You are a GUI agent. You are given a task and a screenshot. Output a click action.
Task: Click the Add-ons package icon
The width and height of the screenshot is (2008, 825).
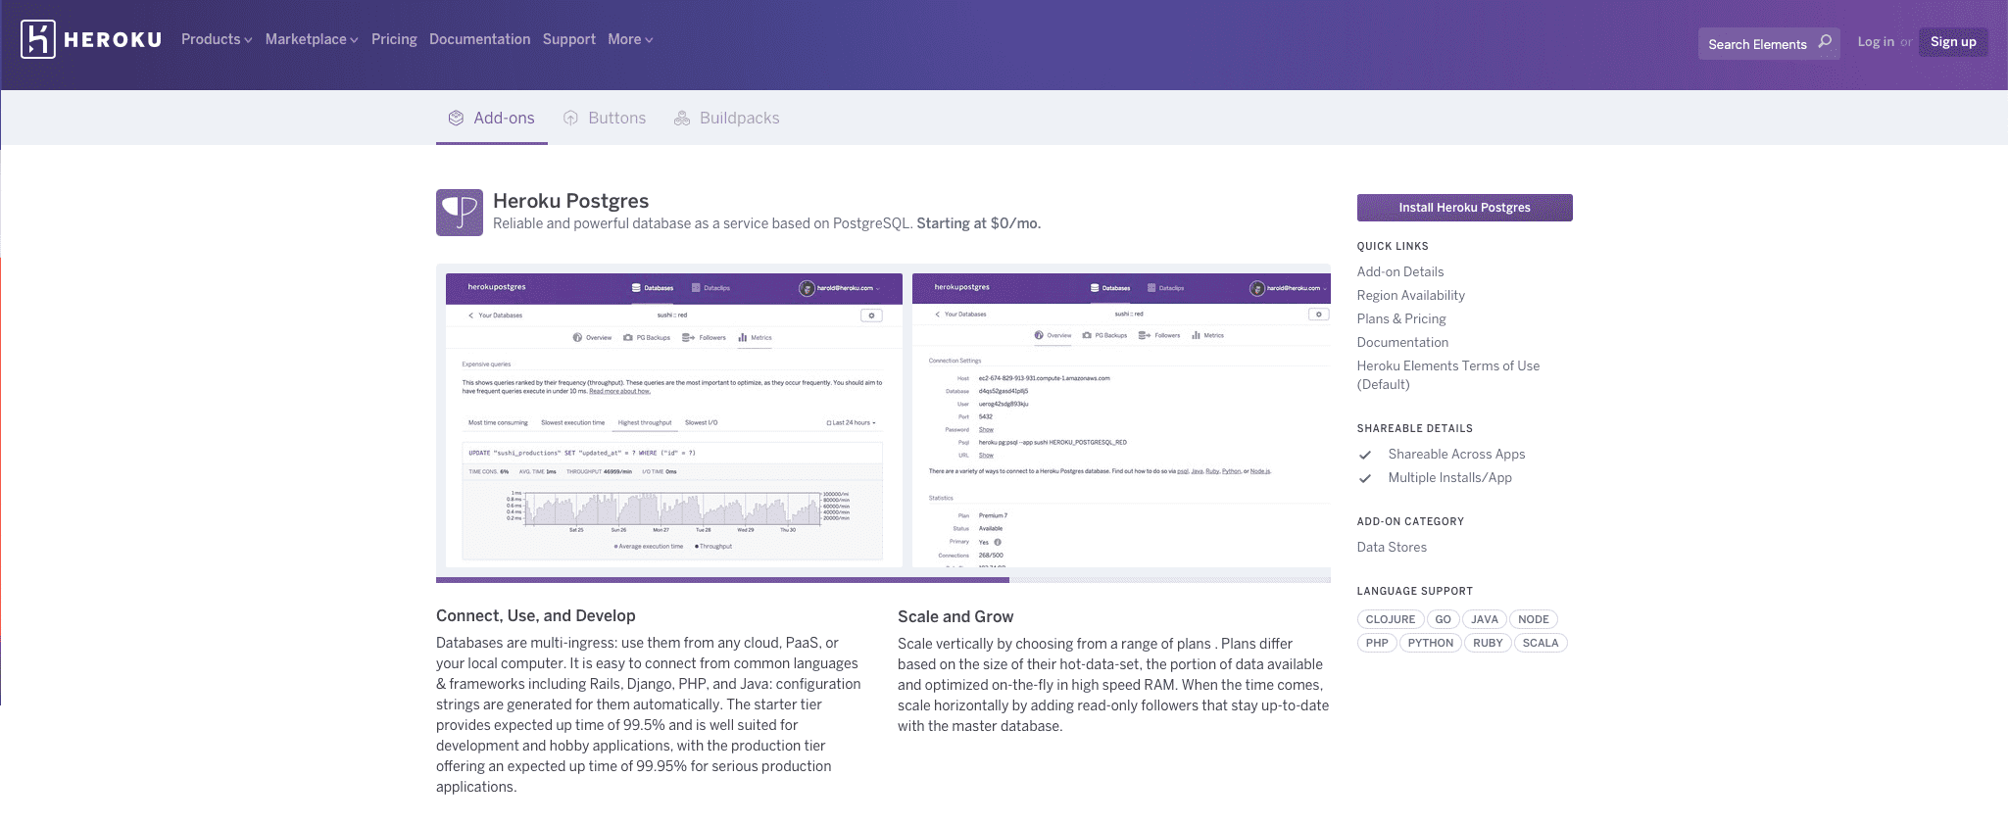click(x=456, y=118)
